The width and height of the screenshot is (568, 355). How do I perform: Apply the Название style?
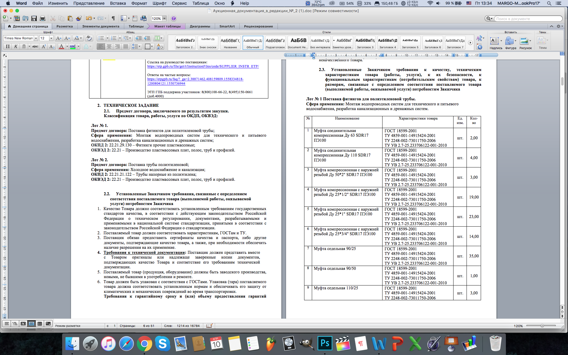pyautogui.click(x=230, y=43)
